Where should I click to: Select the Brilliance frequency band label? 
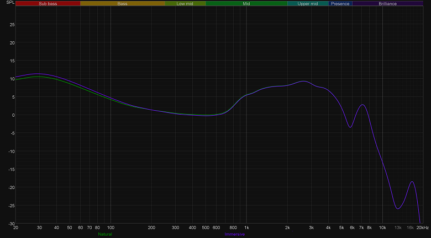pyautogui.click(x=387, y=3)
